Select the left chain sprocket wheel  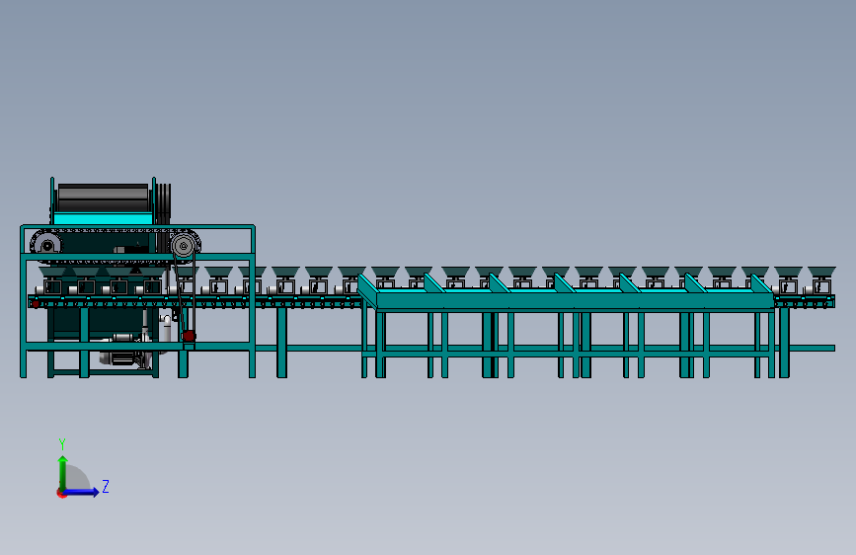coord(47,245)
